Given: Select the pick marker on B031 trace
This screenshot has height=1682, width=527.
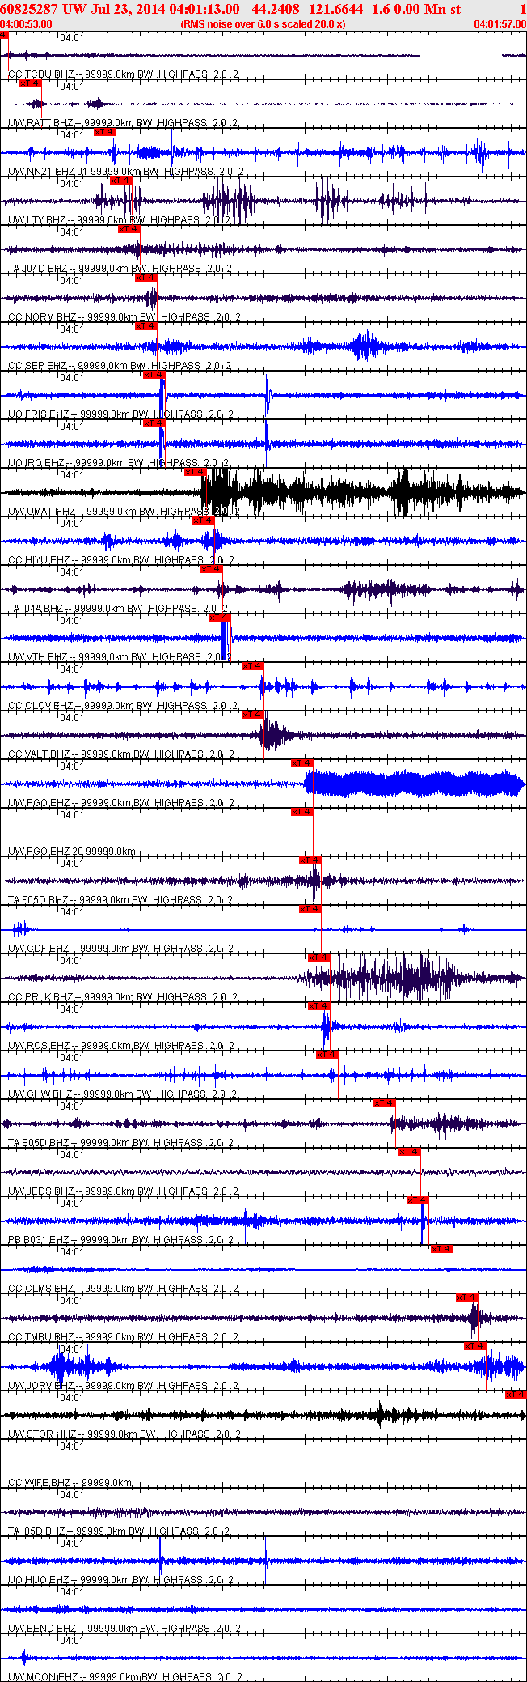Looking at the screenshot, I should pos(417,1200).
